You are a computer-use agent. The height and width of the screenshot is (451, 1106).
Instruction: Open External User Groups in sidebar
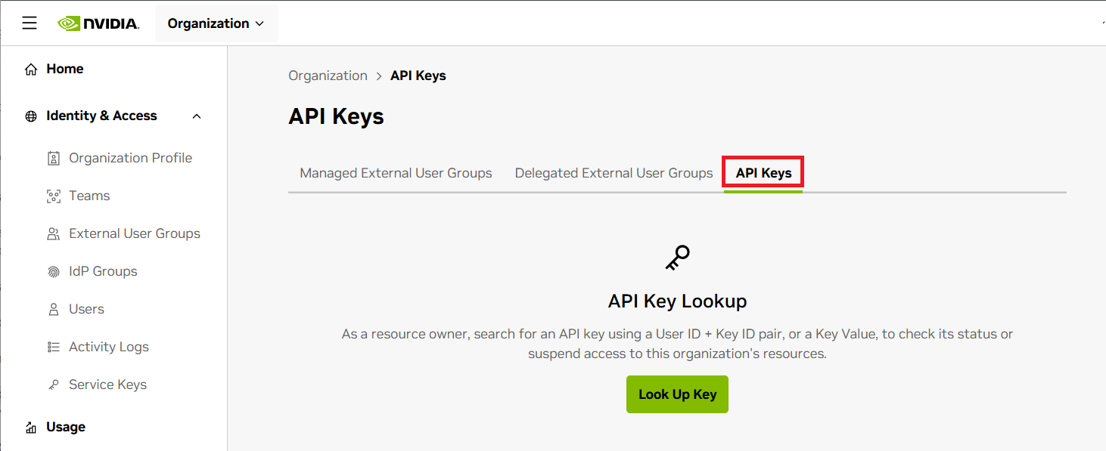[135, 233]
